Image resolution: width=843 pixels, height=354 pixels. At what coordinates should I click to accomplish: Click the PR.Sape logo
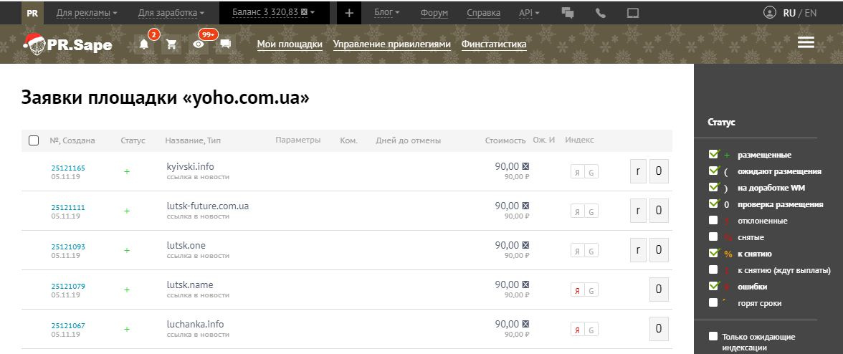coord(67,44)
